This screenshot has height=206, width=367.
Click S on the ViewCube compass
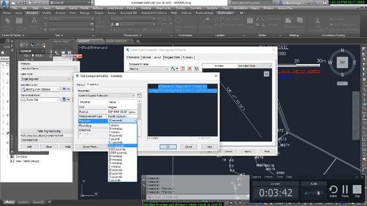(x=342, y=75)
